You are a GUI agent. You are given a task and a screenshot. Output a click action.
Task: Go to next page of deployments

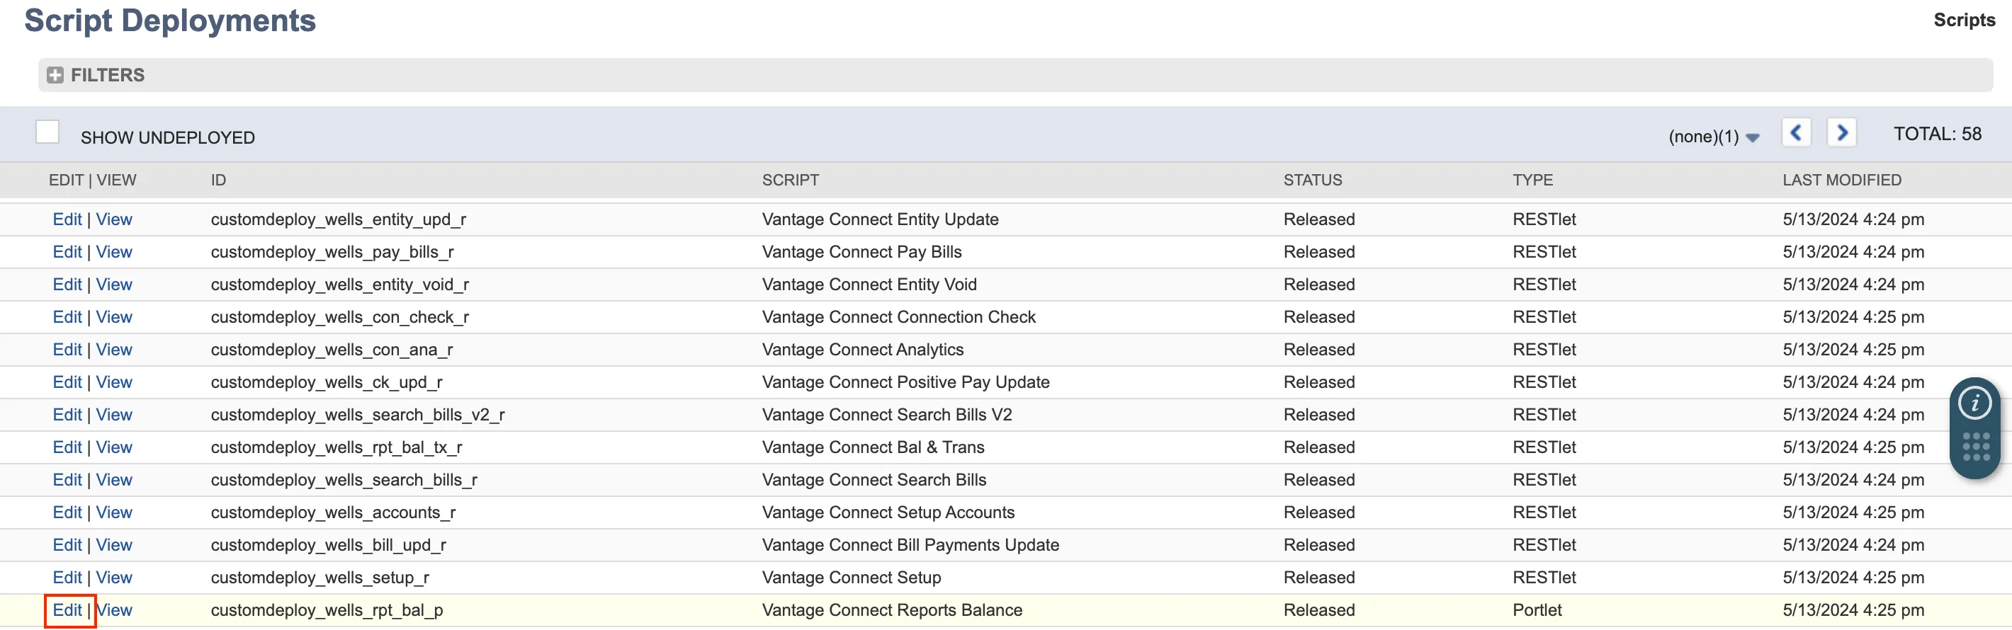tap(1842, 132)
